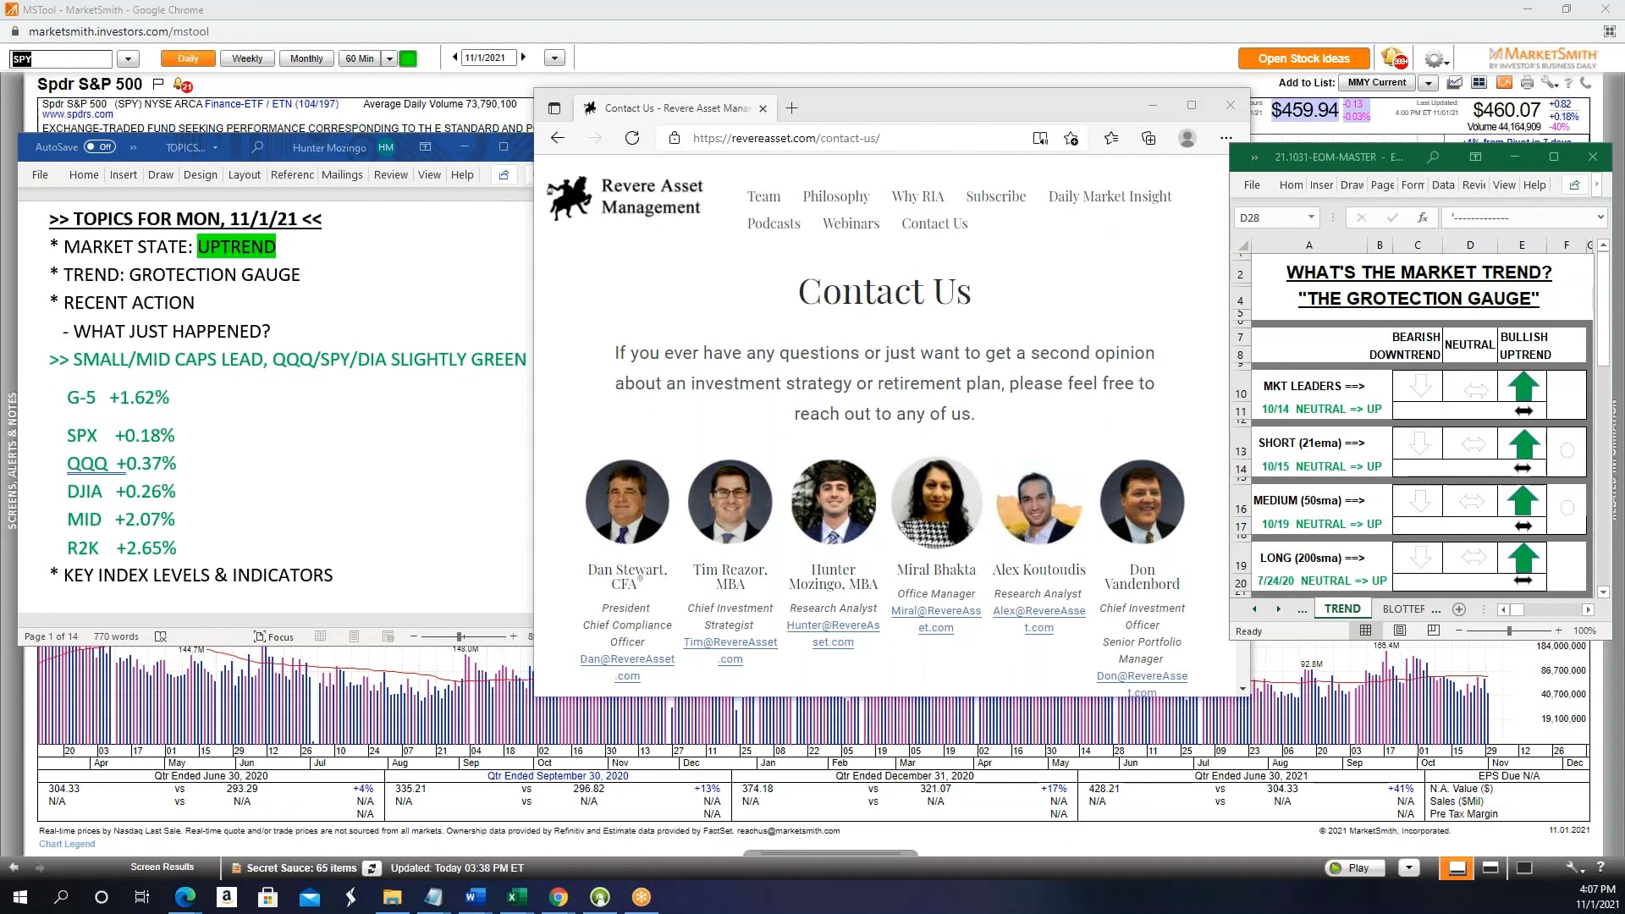The width and height of the screenshot is (1625, 914).
Task: Add page to Edge favorites star
Action: (x=1071, y=138)
